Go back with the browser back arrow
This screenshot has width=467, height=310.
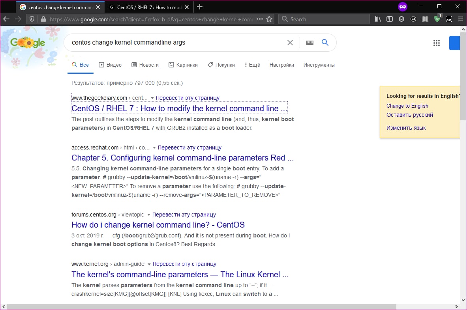6,19
